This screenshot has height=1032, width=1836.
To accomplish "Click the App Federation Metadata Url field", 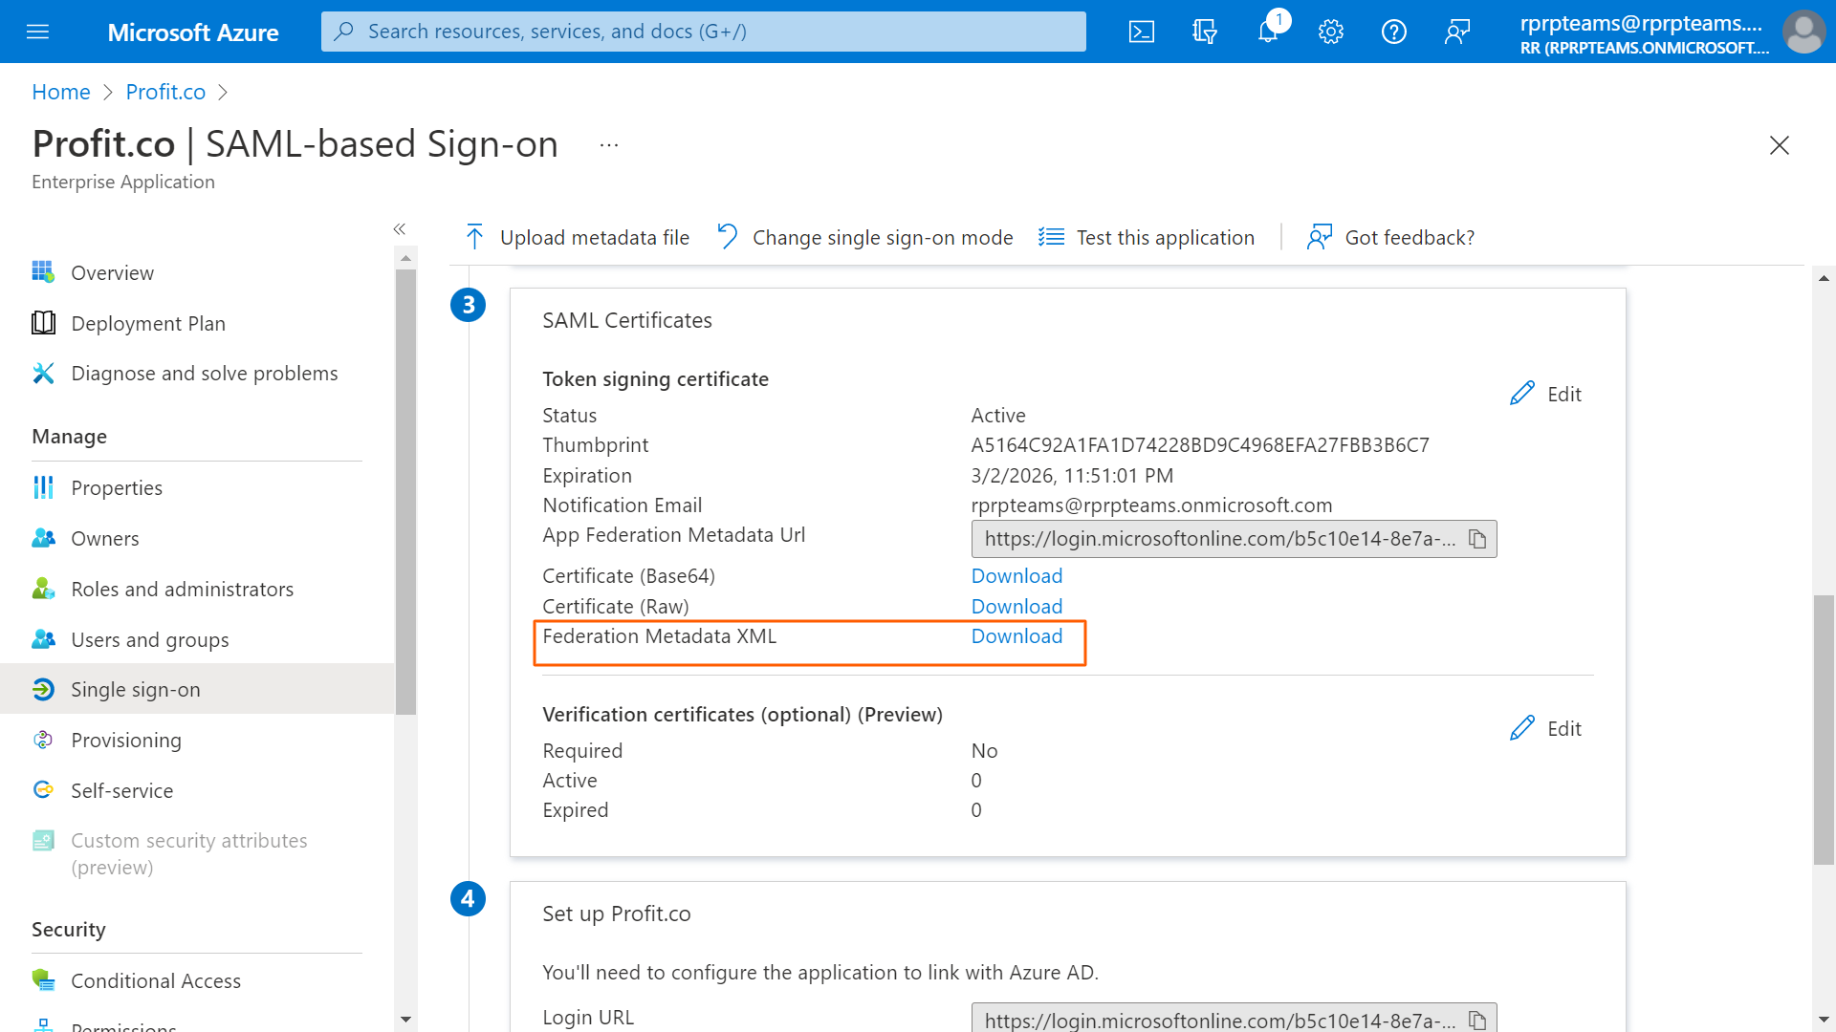I will tap(1234, 539).
